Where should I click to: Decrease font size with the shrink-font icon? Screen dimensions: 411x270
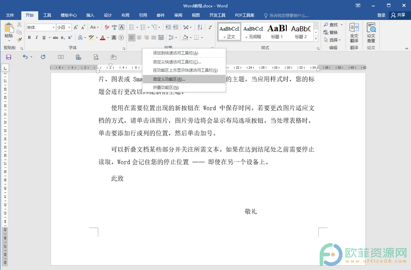(x=83, y=27)
